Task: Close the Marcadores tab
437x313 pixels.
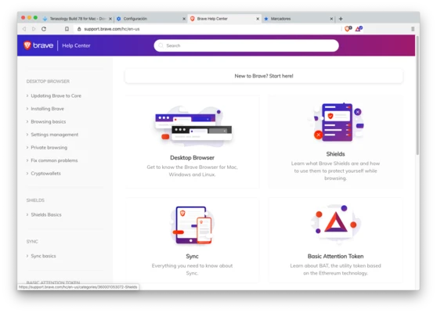Action: pos(331,19)
